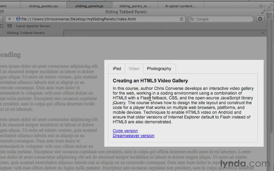Click the editor full screen arrows icon

point(270,6)
